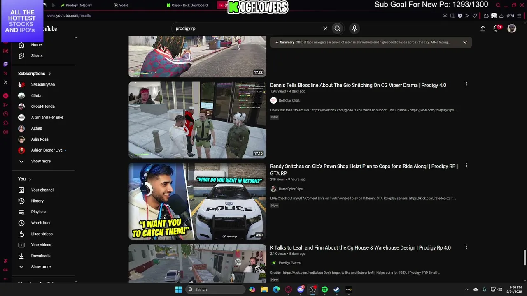527x296 pixels.
Task: Expand the You section arrow
Action: (30, 179)
